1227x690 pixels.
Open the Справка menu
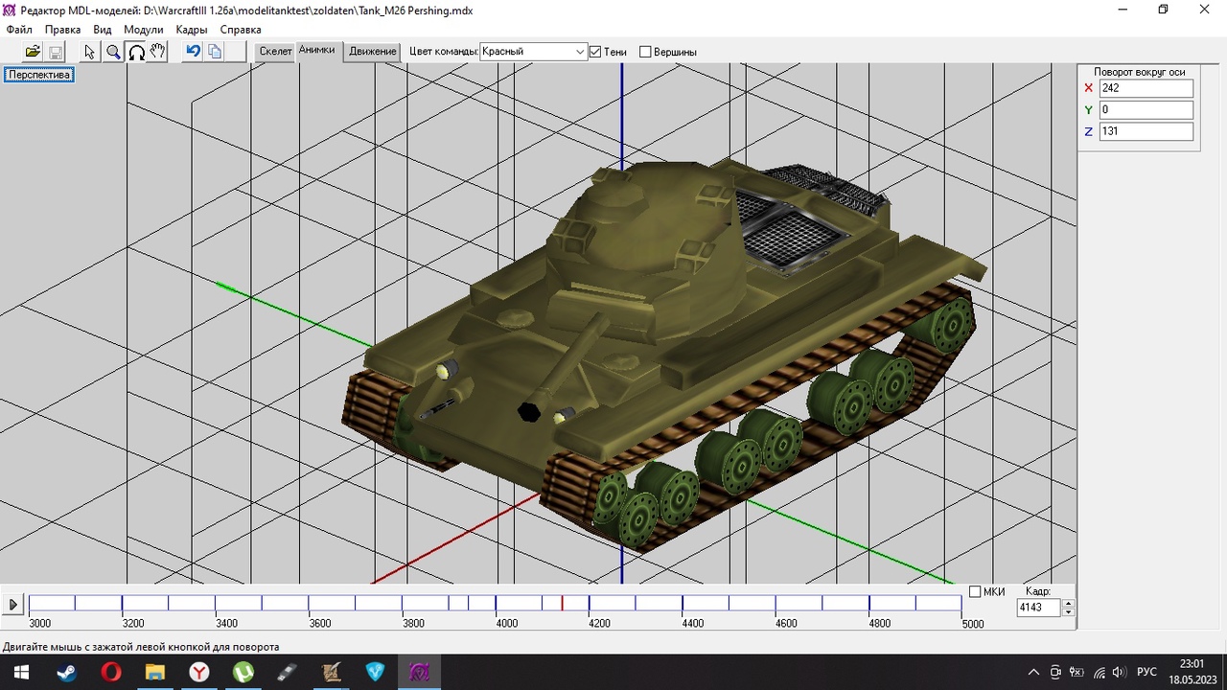click(x=241, y=30)
